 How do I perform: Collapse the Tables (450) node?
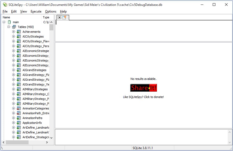[9, 27]
